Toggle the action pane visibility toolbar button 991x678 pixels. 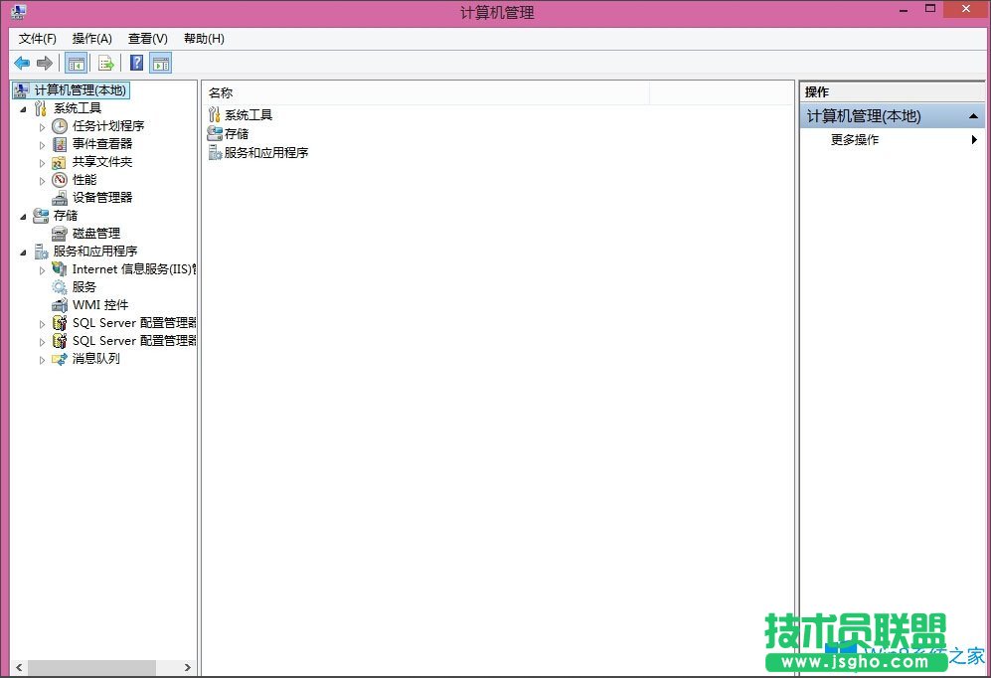click(x=160, y=63)
